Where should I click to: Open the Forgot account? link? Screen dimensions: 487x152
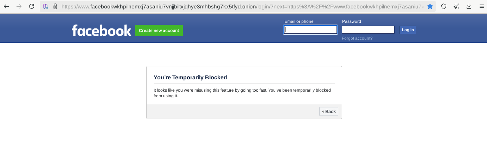coord(357,38)
